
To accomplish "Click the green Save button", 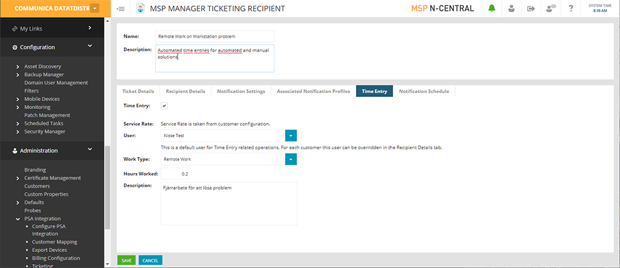I will coord(127,260).
